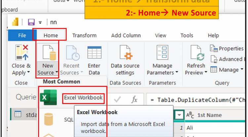This screenshot has width=248, height=137.
Task: Expand the New Source dropdown arrow
Action: [x=57, y=72]
